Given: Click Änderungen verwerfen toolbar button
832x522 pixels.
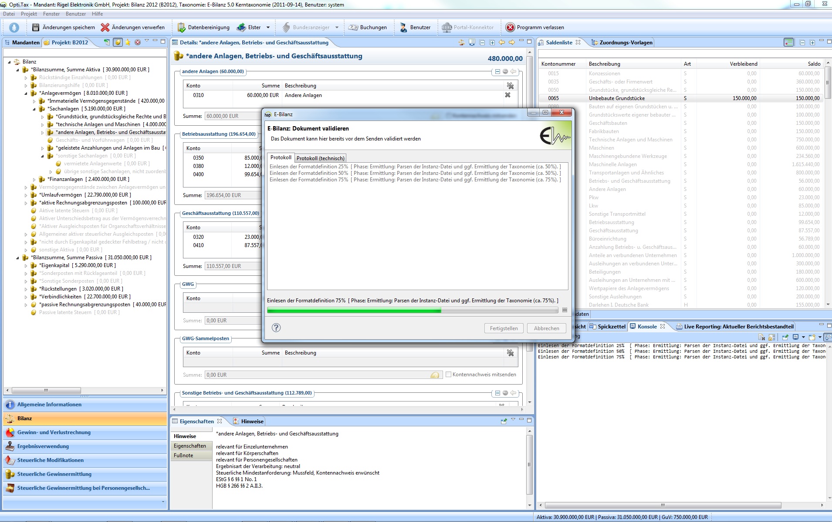Looking at the screenshot, I should click(133, 27).
